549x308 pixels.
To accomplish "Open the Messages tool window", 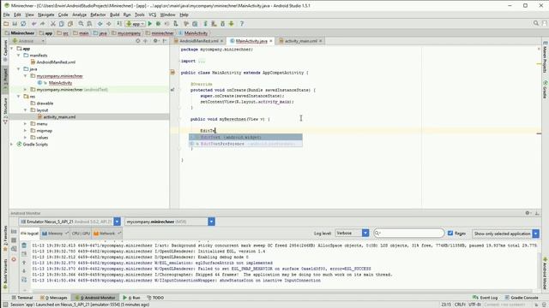I will tap(53, 298).
